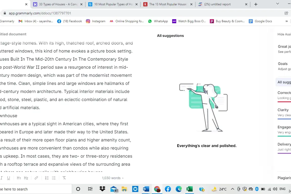
Task: Open the Great job performance summary
Action: [284, 49]
